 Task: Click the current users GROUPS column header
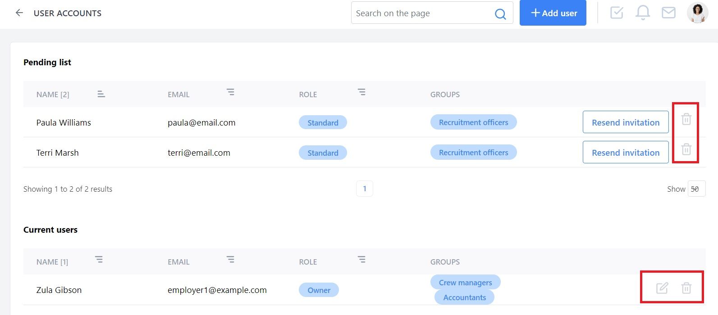[x=445, y=262]
